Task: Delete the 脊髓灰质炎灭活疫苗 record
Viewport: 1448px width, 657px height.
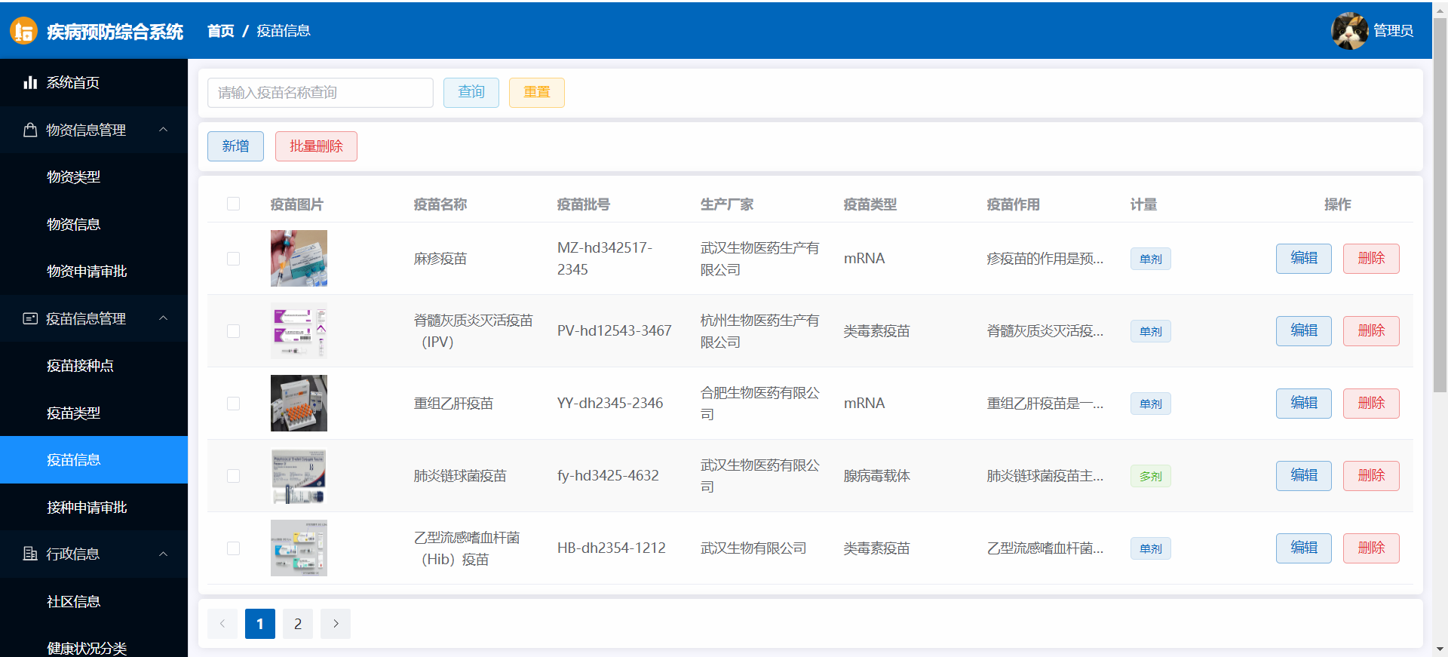Action: tap(1371, 331)
